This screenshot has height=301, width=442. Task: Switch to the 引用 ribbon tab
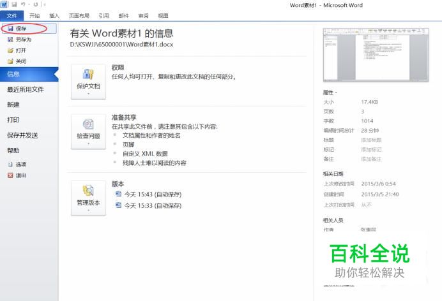[x=103, y=16]
